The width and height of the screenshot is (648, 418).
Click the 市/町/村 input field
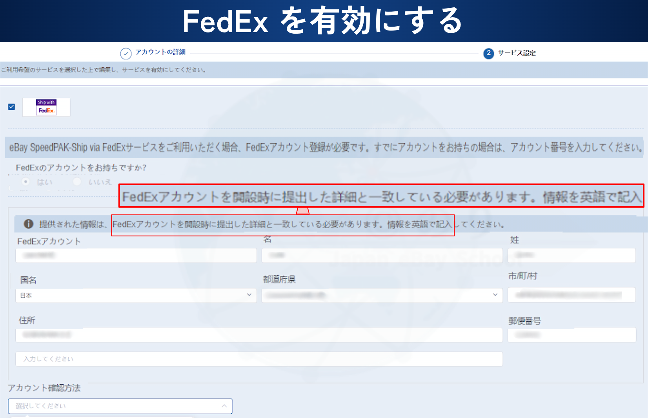coord(572,295)
